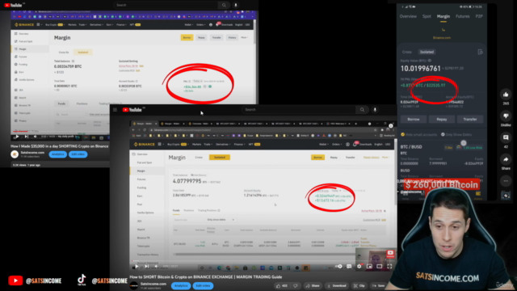This screenshot has width=517, height=291.
Task: Click the Share arrow icon on the right
Action: pyautogui.click(x=506, y=160)
